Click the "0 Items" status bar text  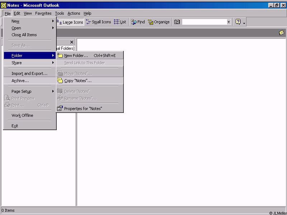click(x=8, y=210)
